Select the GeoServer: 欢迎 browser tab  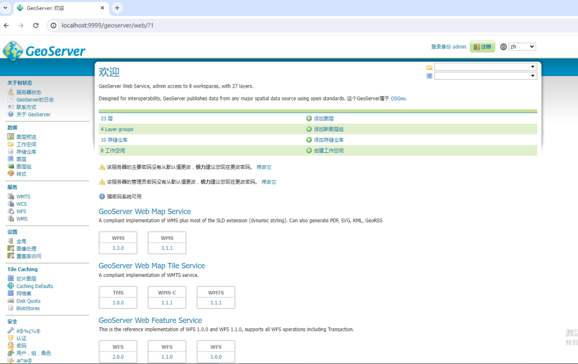(61, 8)
